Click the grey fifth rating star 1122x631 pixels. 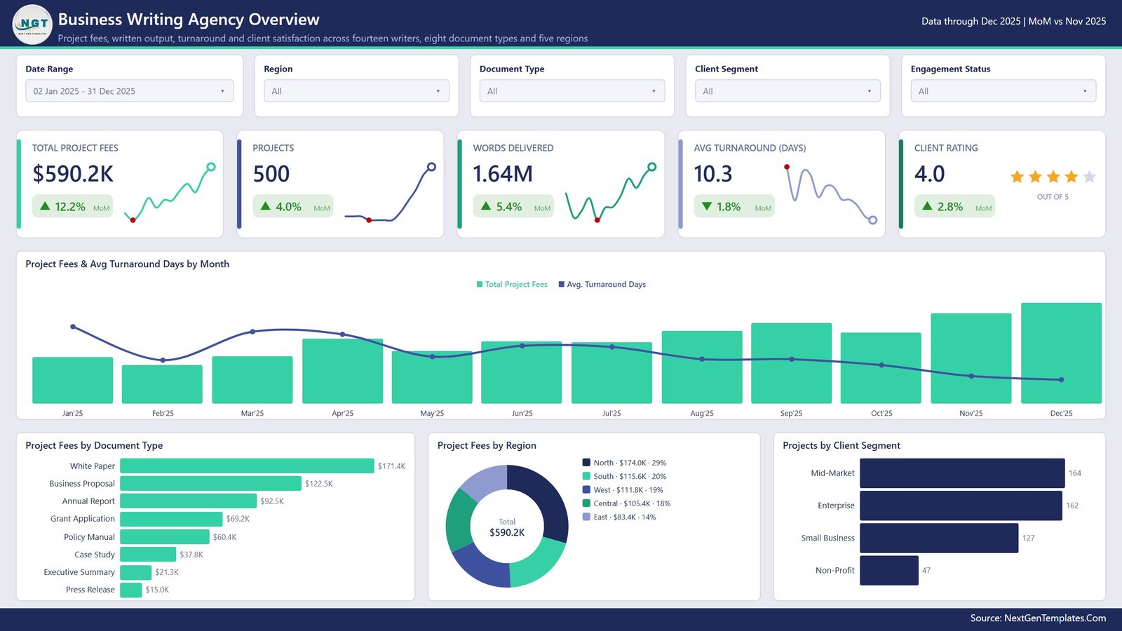click(x=1089, y=177)
